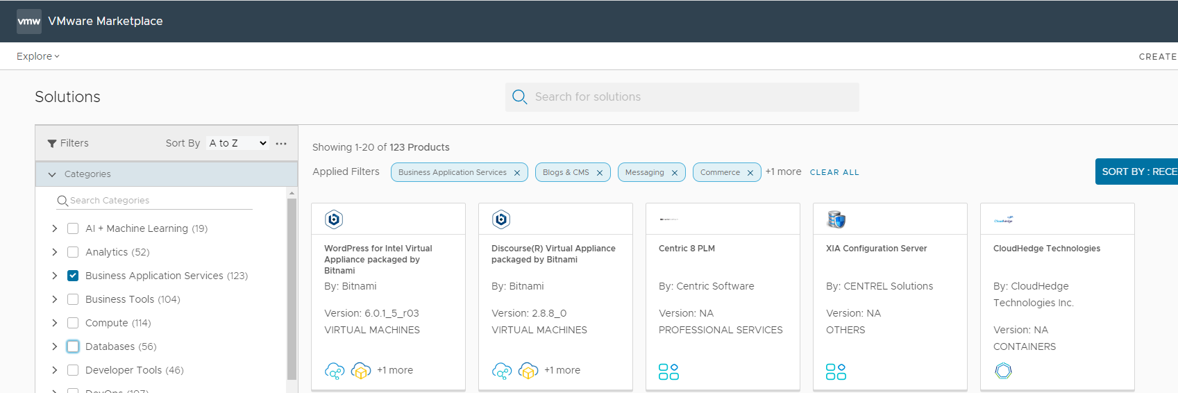Click the scroll-up arrow of categories list
The image size is (1178, 393).
click(x=292, y=193)
